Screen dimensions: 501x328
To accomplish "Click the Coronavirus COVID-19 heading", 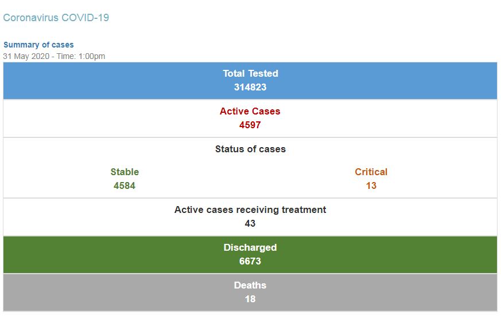I will coord(56,18).
